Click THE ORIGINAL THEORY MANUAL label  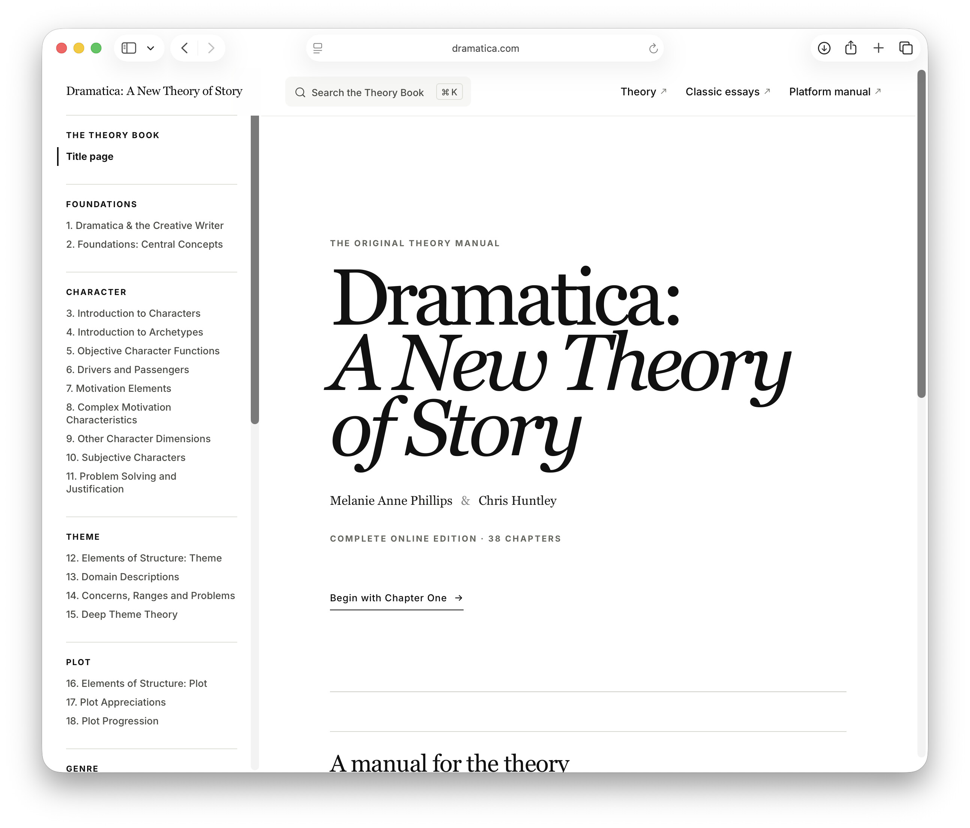coord(415,243)
